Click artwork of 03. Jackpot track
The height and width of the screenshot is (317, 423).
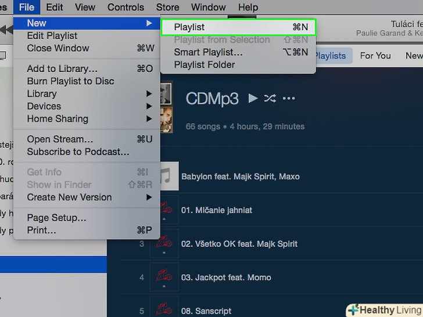[164, 277]
